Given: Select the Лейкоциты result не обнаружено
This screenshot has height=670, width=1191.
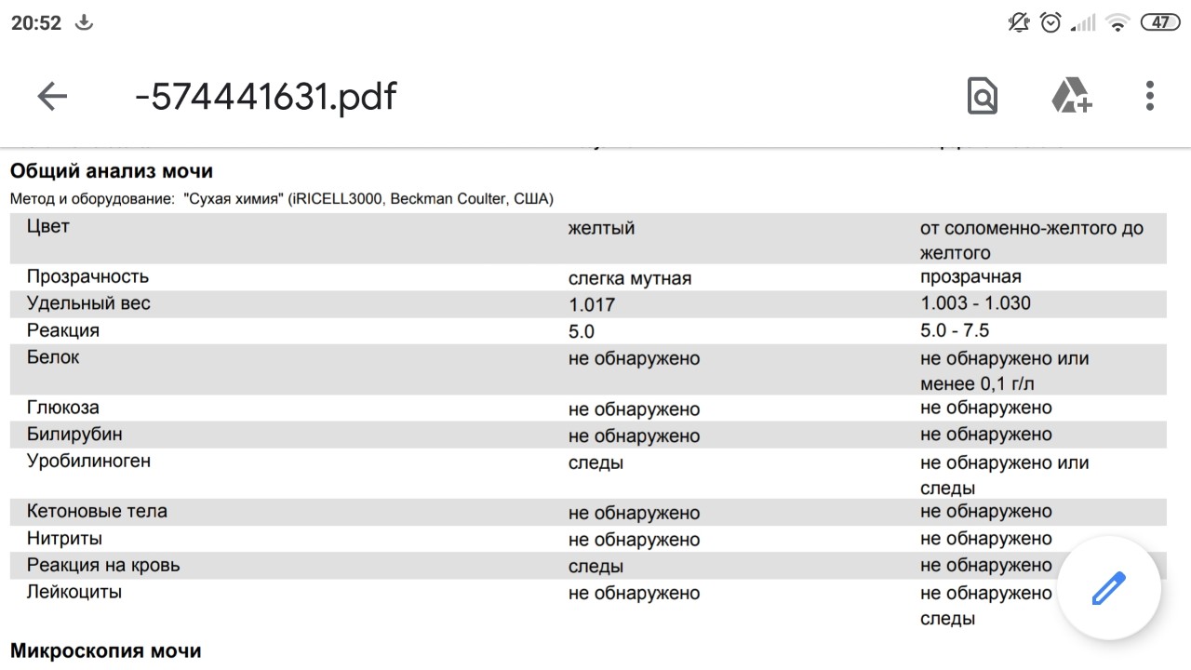Looking at the screenshot, I should coord(634,595).
